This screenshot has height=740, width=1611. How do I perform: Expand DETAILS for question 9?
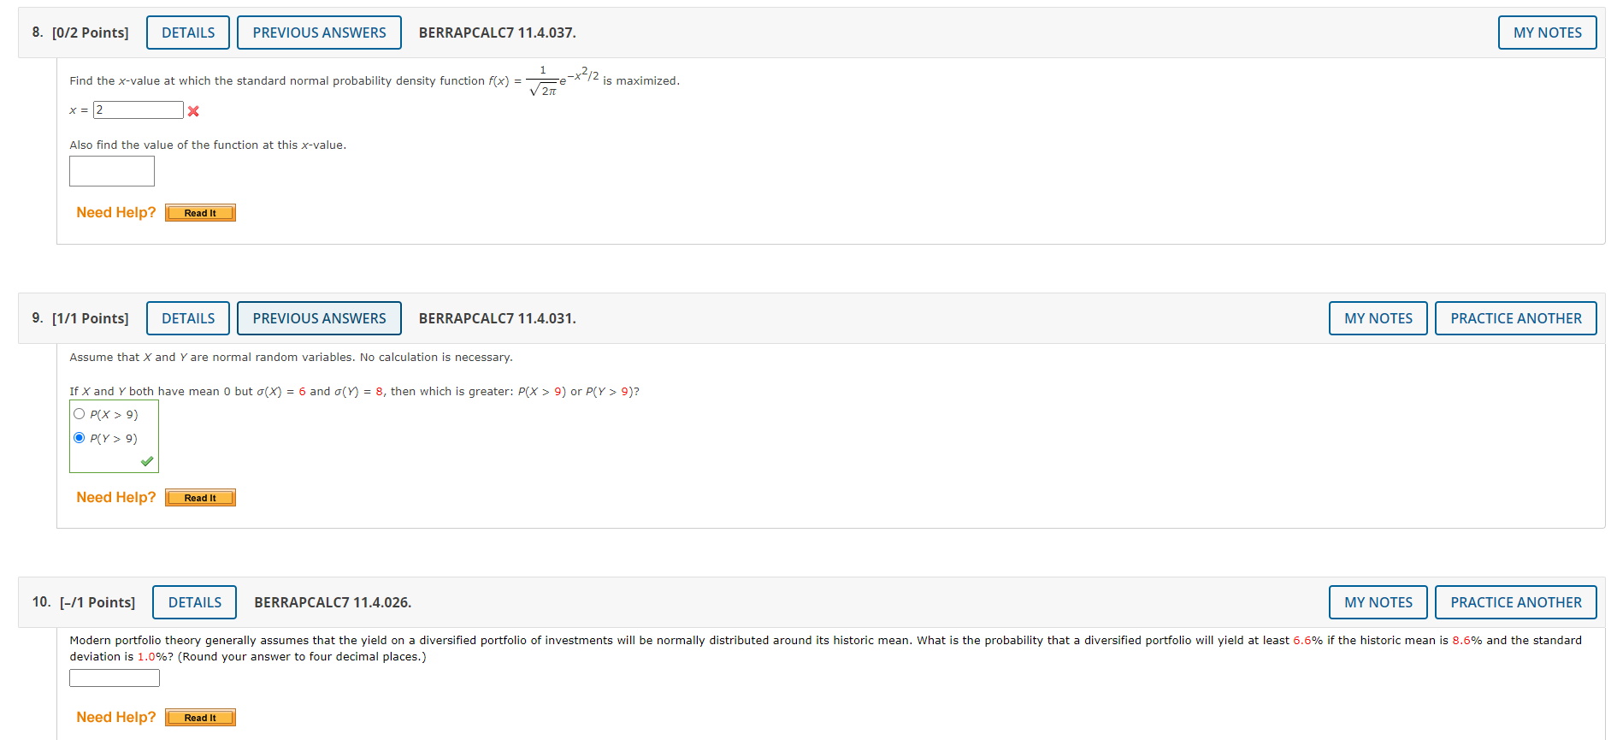point(188,318)
